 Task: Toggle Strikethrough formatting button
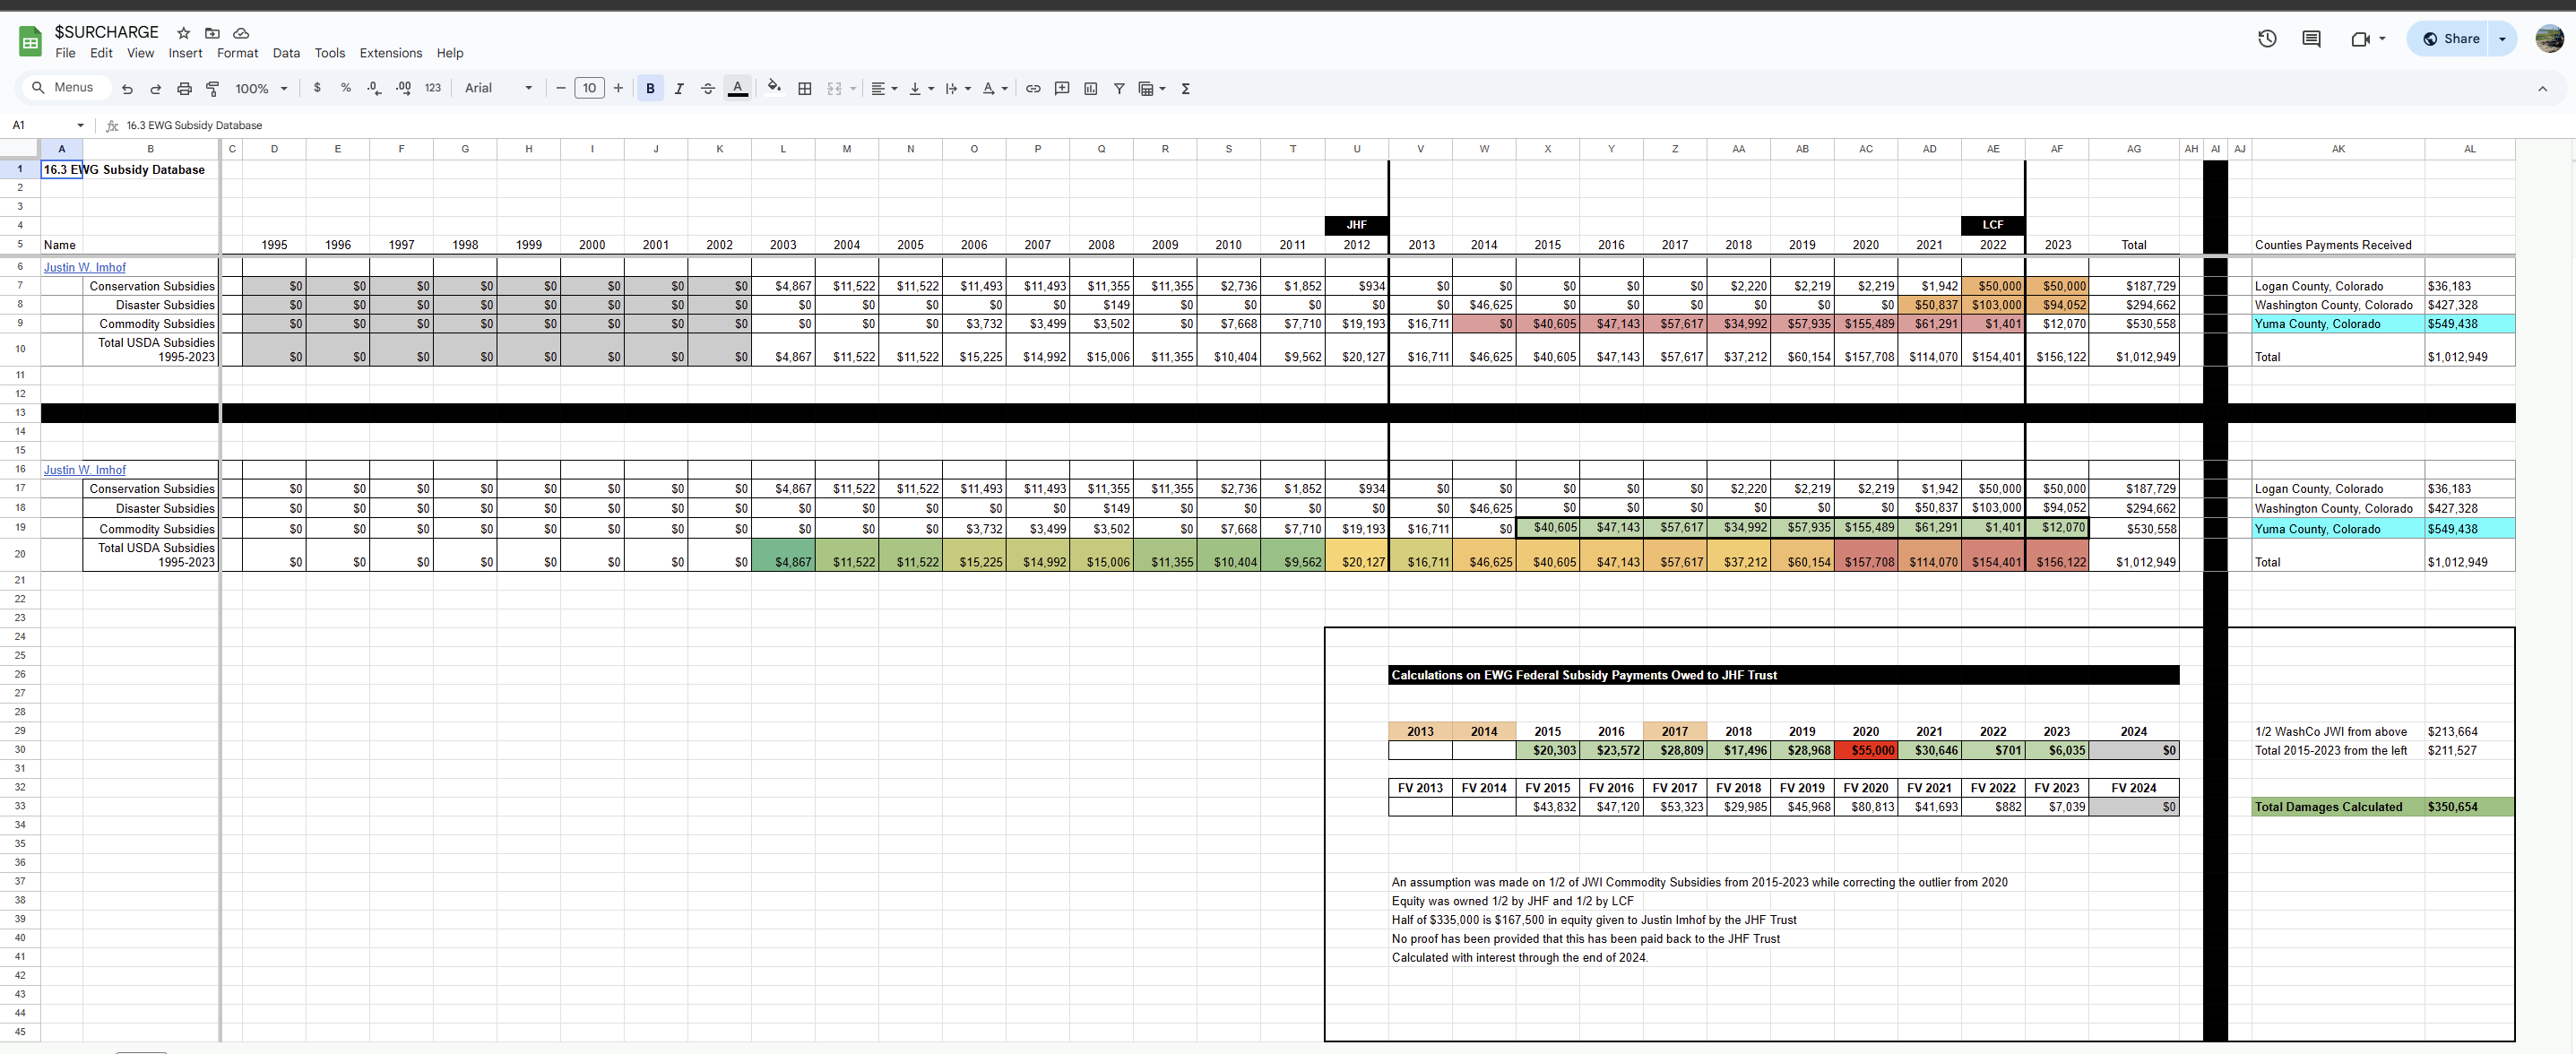point(707,89)
